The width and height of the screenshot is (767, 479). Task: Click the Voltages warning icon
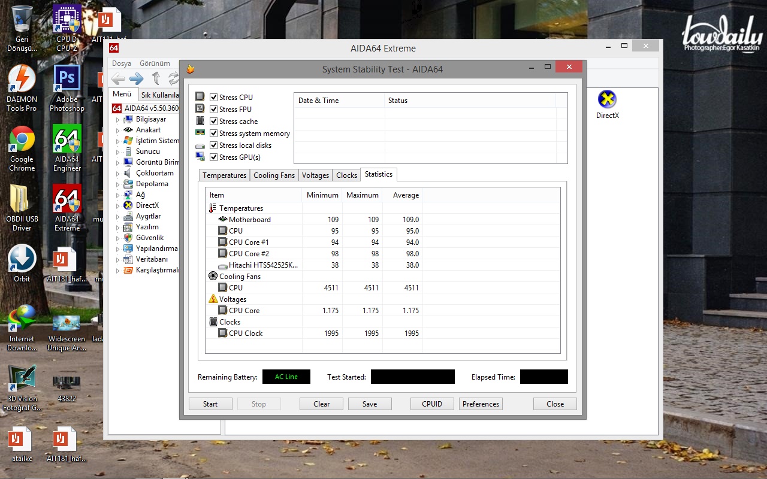(x=213, y=299)
